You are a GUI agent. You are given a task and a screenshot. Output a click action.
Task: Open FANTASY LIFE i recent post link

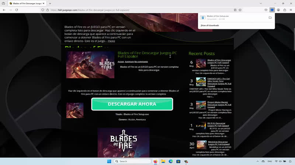219,82
